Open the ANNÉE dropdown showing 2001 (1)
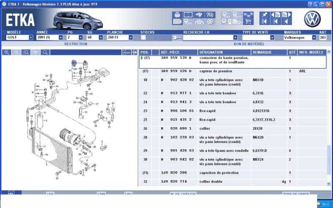 (60, 37)
